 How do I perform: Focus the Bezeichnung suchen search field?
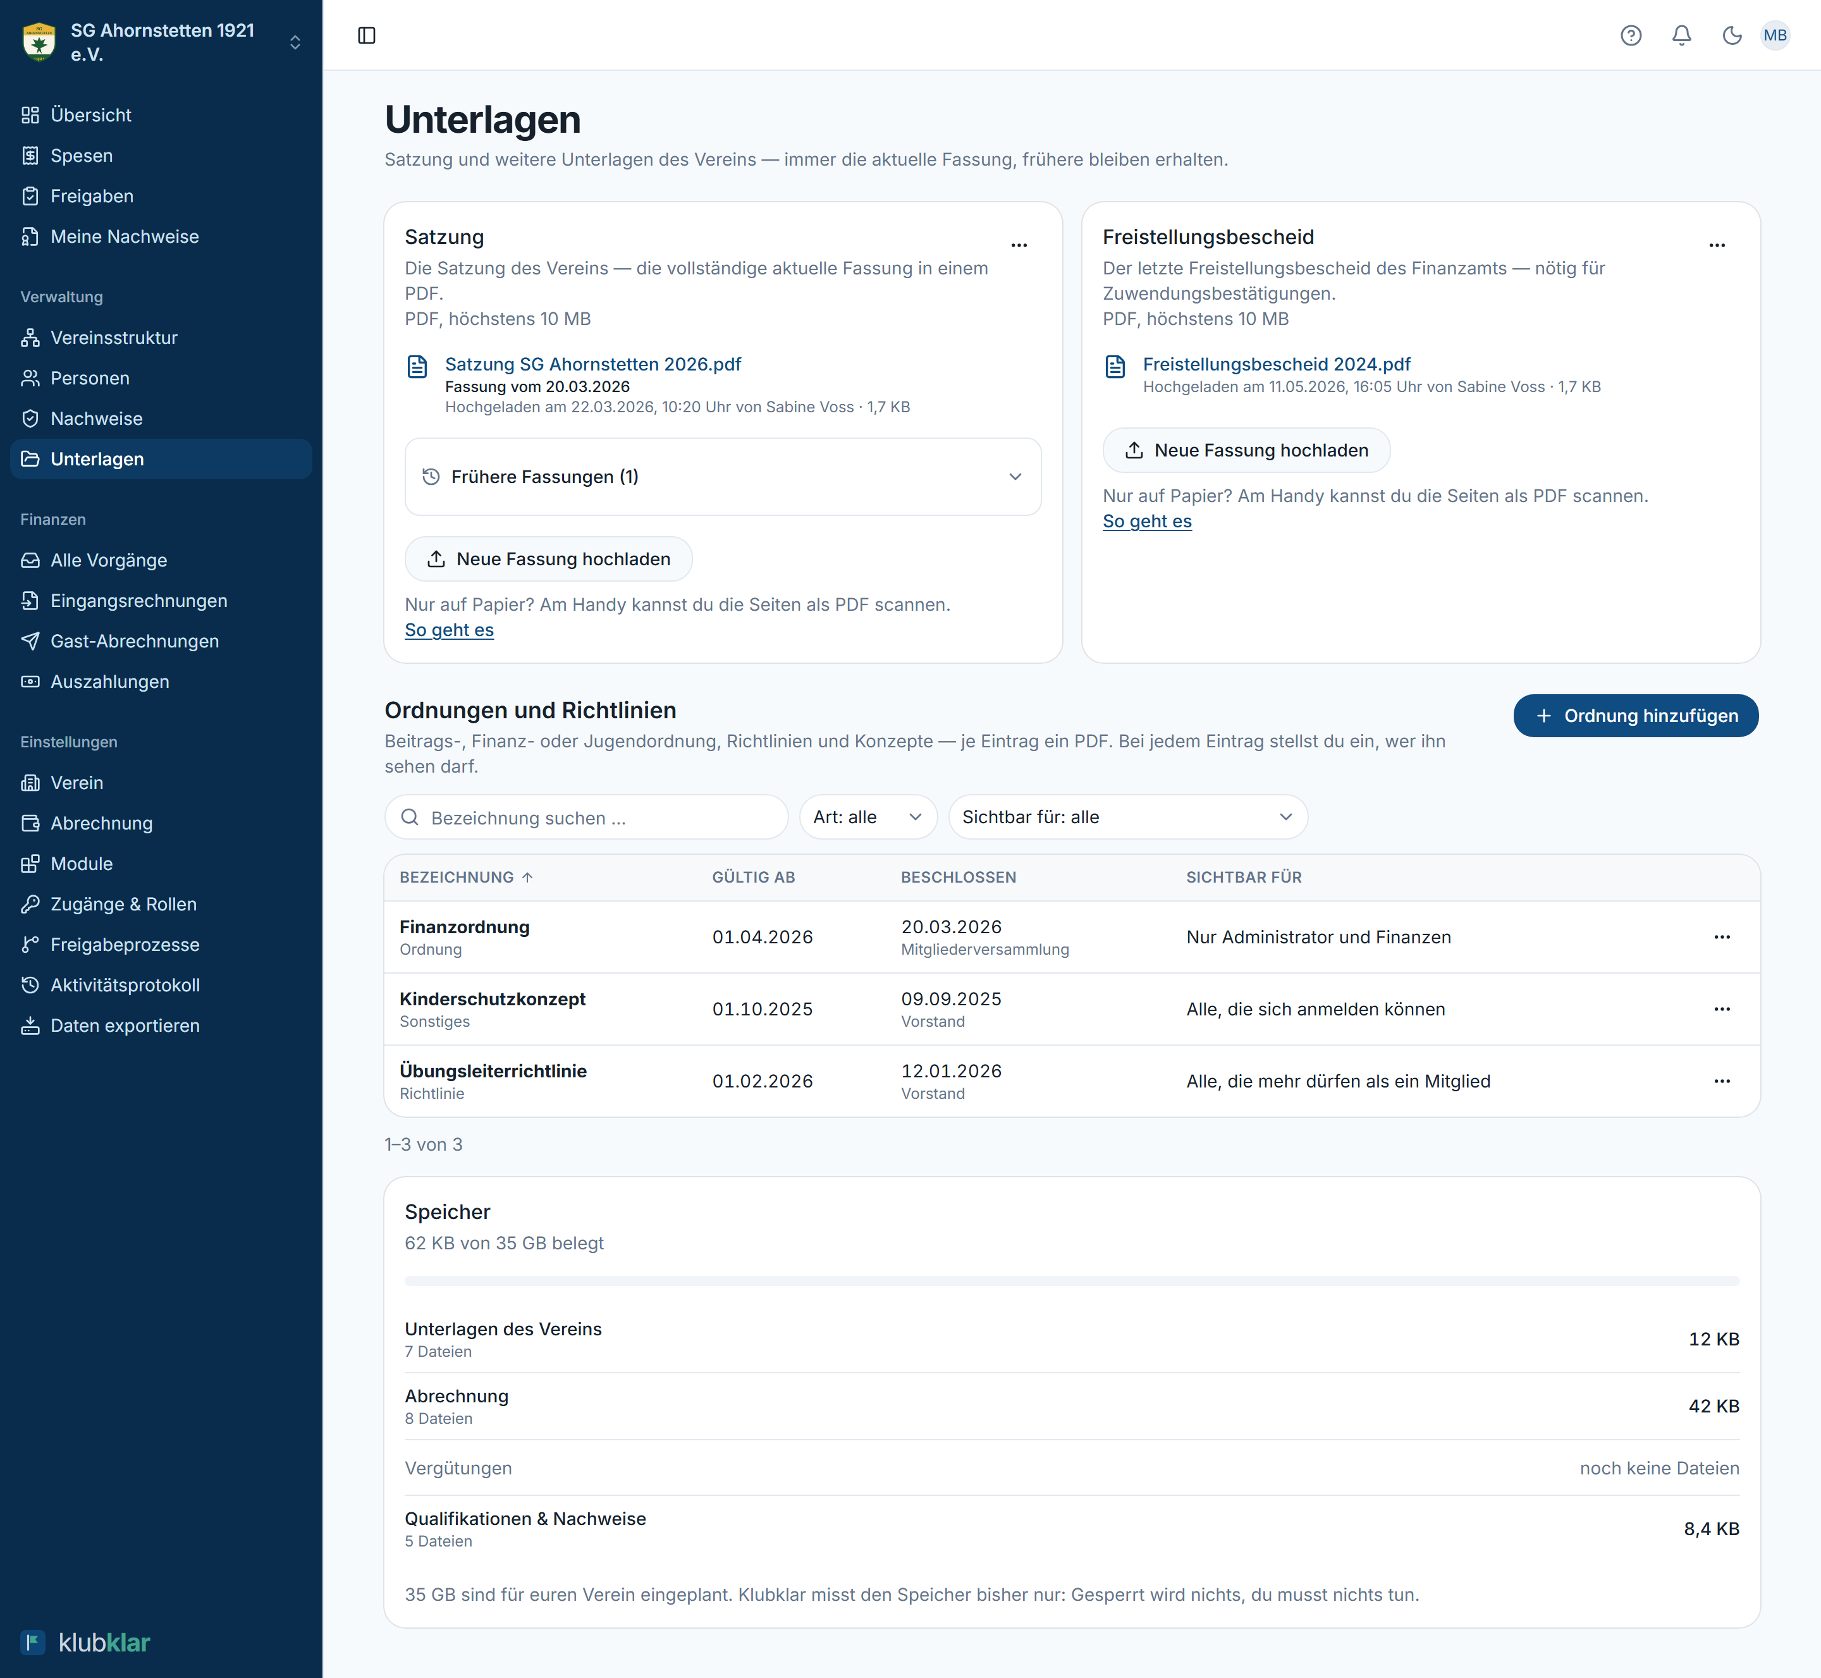(587, 818)
